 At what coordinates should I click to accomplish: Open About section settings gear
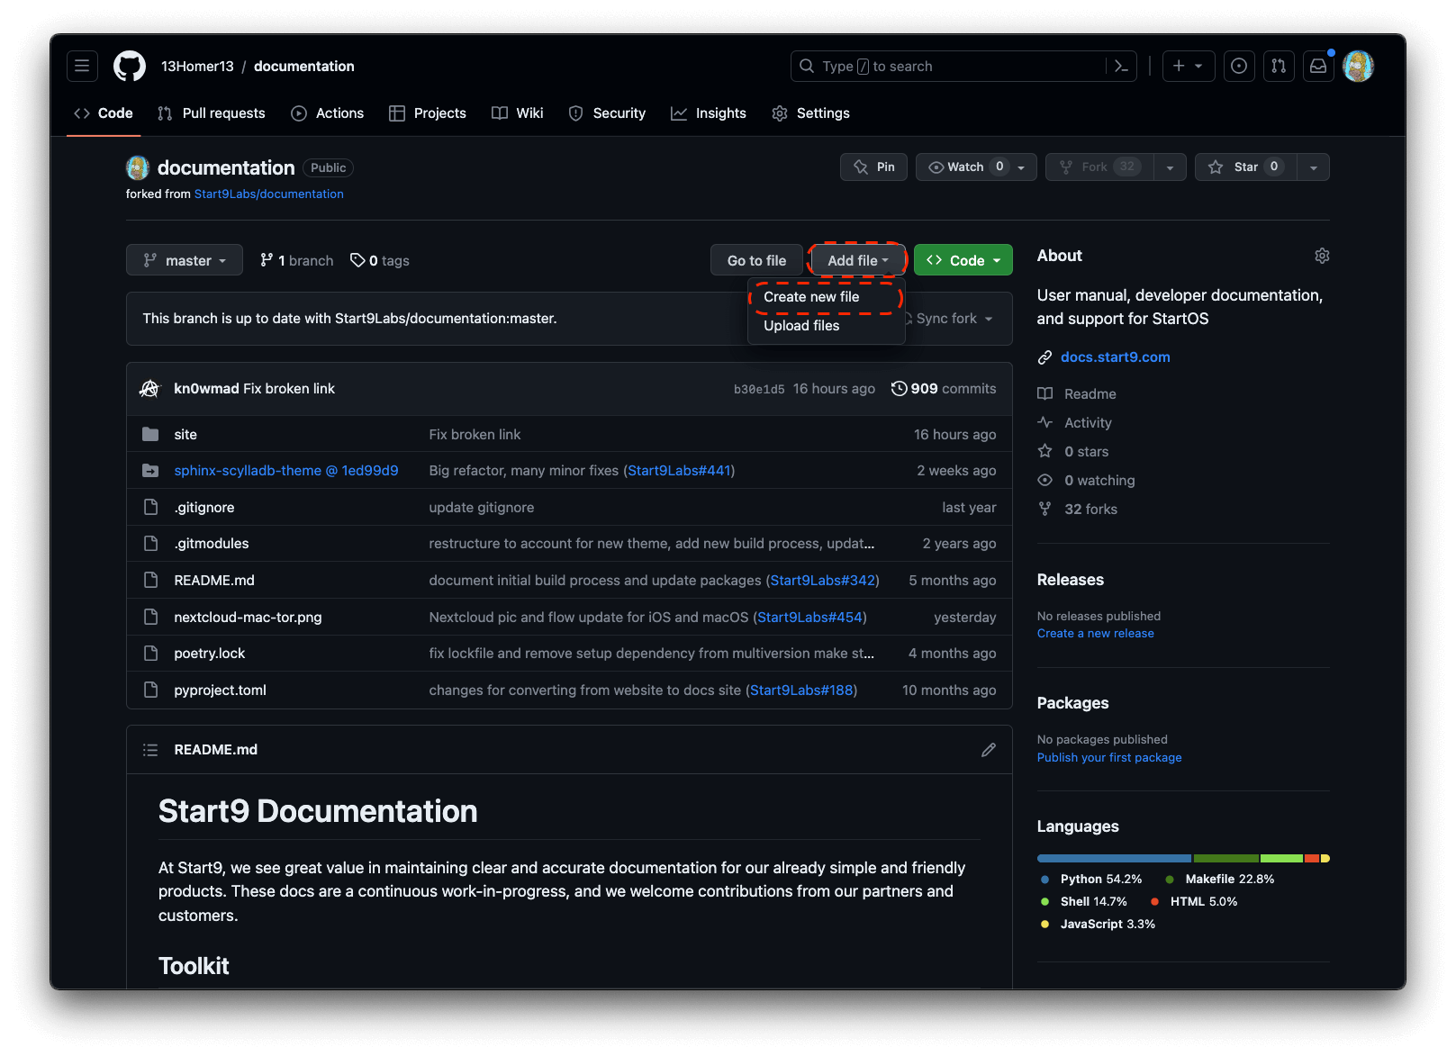click(x=1321, y=256)
